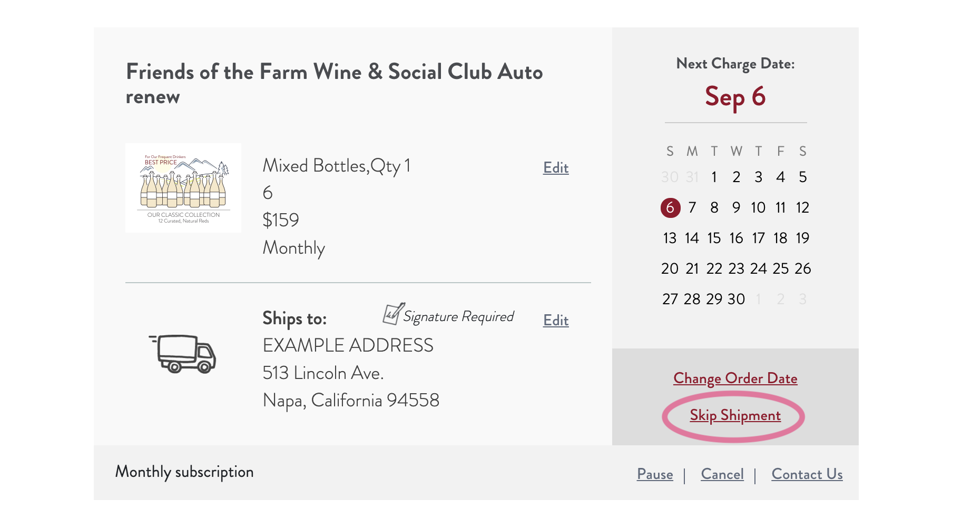
Task: Select the 23rd on the calendar
Action: [x=736, y=269]
